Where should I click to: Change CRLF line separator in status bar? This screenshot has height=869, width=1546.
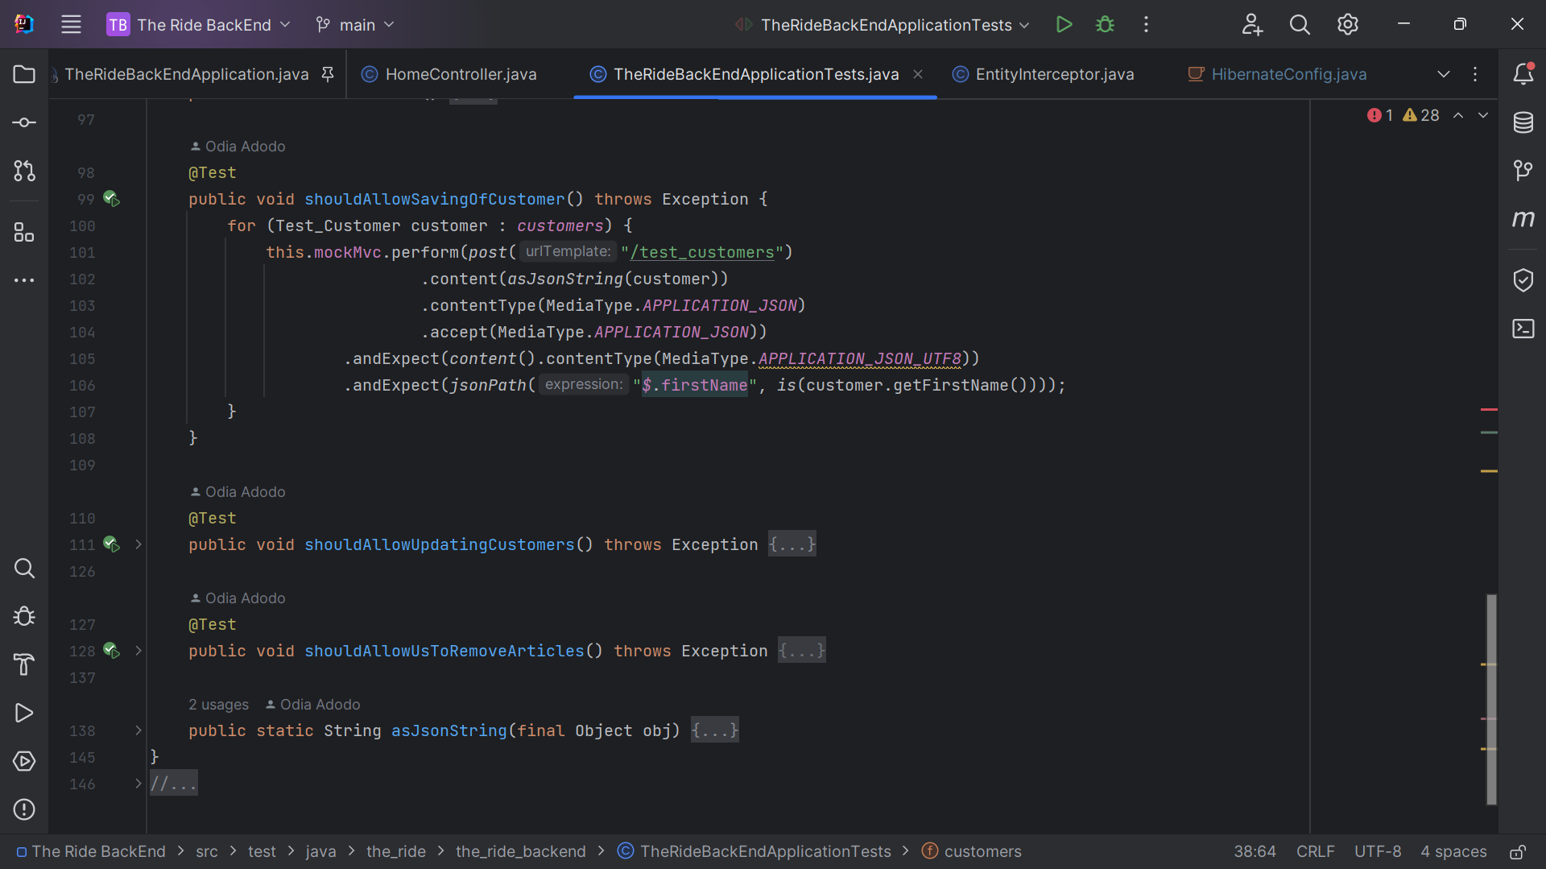pos(1315,851)
